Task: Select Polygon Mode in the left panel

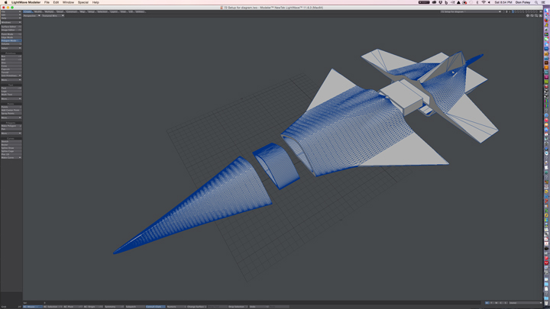Action: click(x=11, y=40)
